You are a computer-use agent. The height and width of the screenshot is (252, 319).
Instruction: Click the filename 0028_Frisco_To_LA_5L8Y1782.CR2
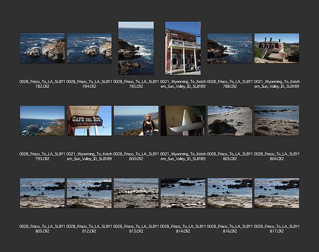(43, 84)
